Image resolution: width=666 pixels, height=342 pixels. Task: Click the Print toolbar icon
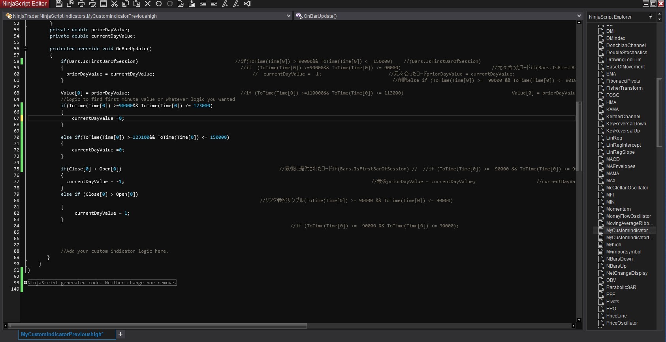[x=81, y=4]
